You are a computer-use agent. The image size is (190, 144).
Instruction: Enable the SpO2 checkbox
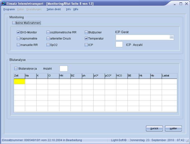point(48,45)
